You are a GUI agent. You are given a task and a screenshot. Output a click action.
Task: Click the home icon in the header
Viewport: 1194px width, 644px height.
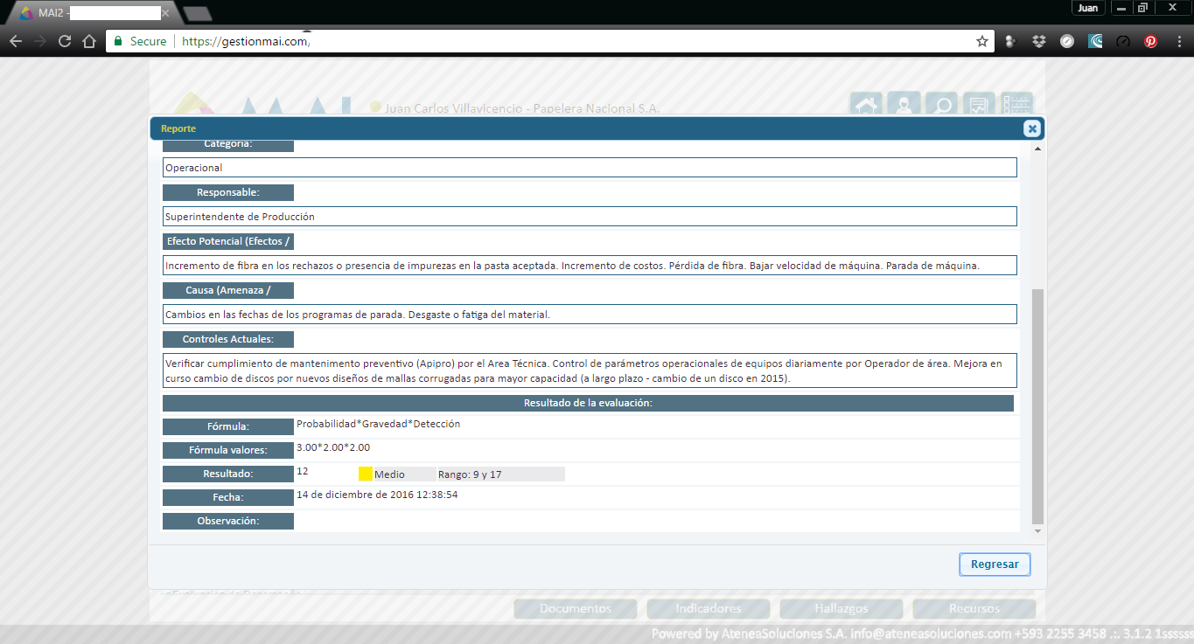coord(865,106)
